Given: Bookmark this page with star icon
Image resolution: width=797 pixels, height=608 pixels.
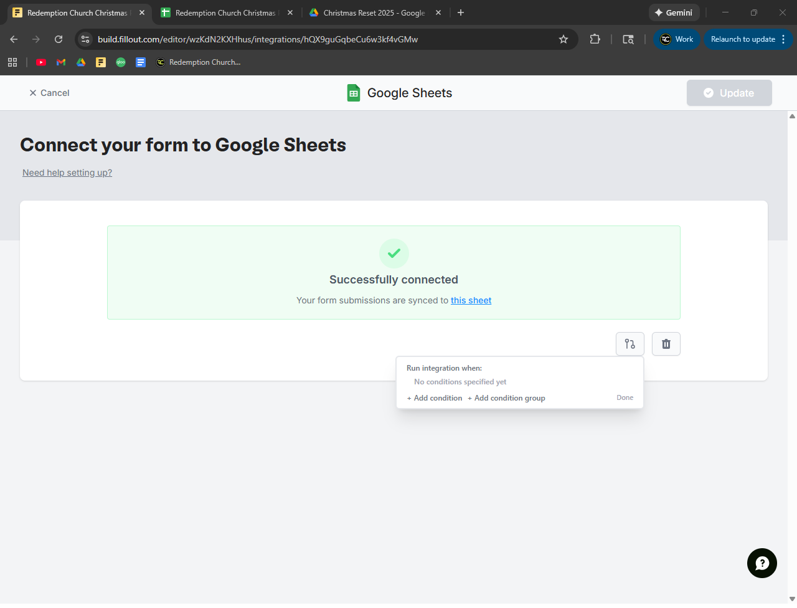Looking at the screenshot, I should (x=564, y=39).
